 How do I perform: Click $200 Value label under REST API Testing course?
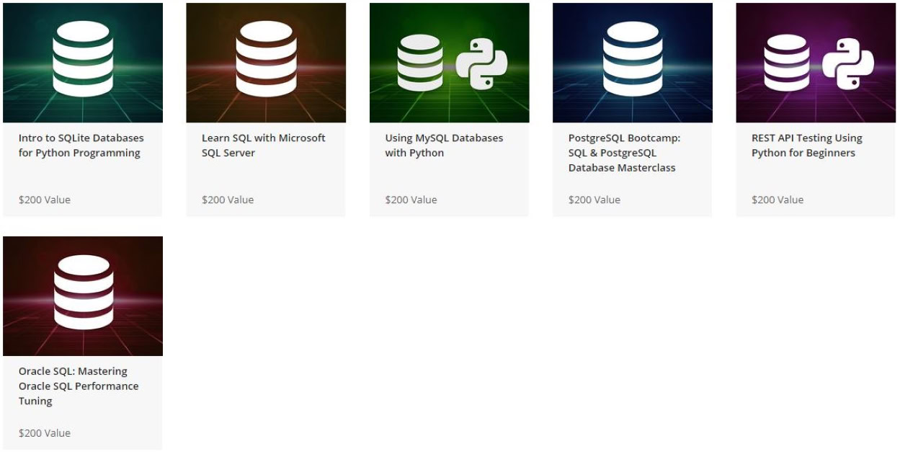(x=777, y=200)
